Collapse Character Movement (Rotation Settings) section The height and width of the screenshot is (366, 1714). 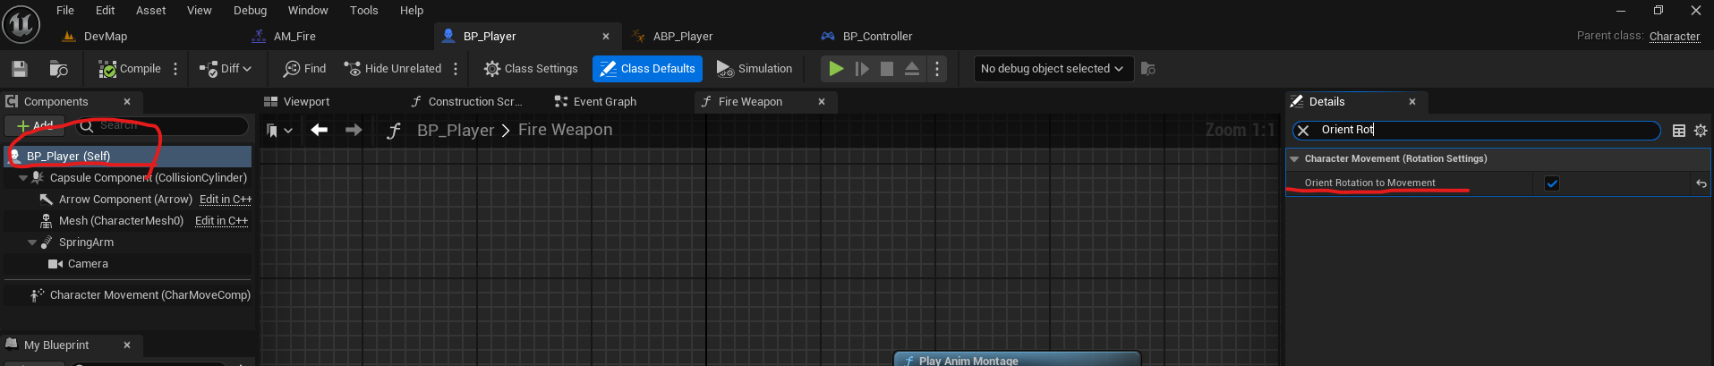[x=1294, y=158]
